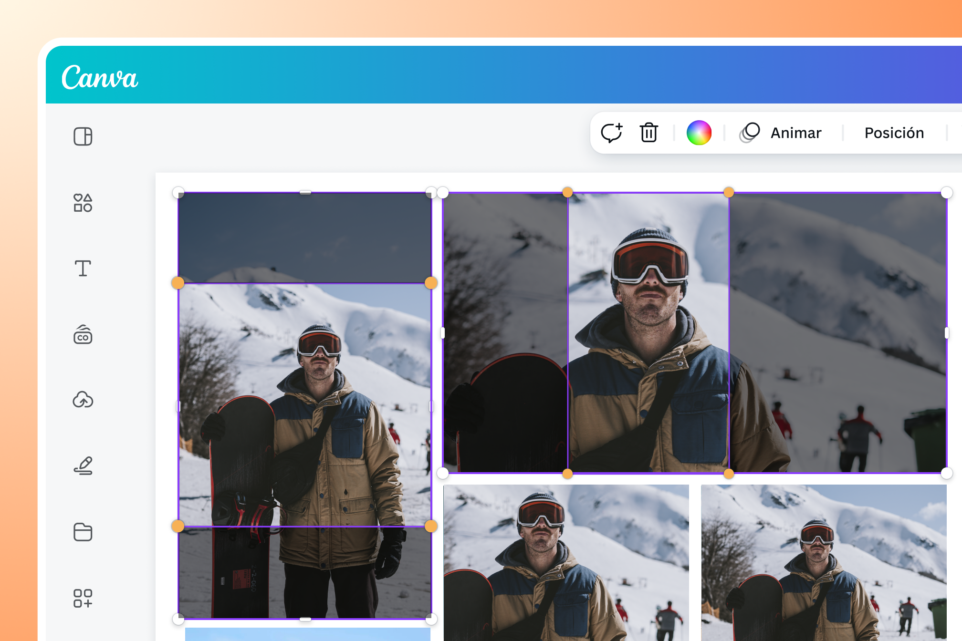The image size is (962, 641).
Task: Open the Brand hub camera icon
Action: (x=83, y=334)
